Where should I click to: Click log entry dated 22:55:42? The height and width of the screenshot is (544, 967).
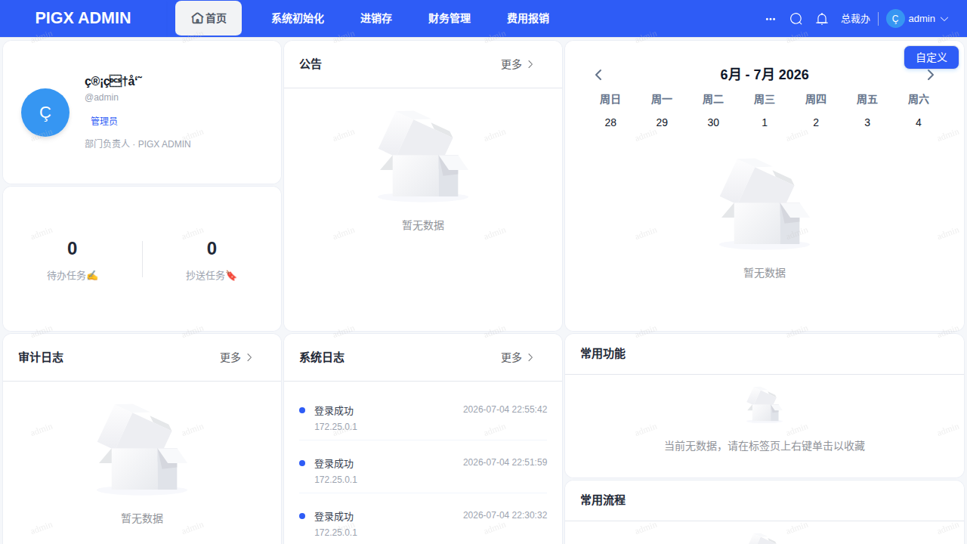423,418
